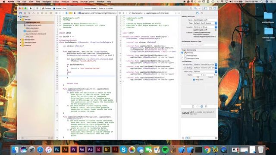Open the Debug menu
276x155 pixels.
(x=75, y=2)
